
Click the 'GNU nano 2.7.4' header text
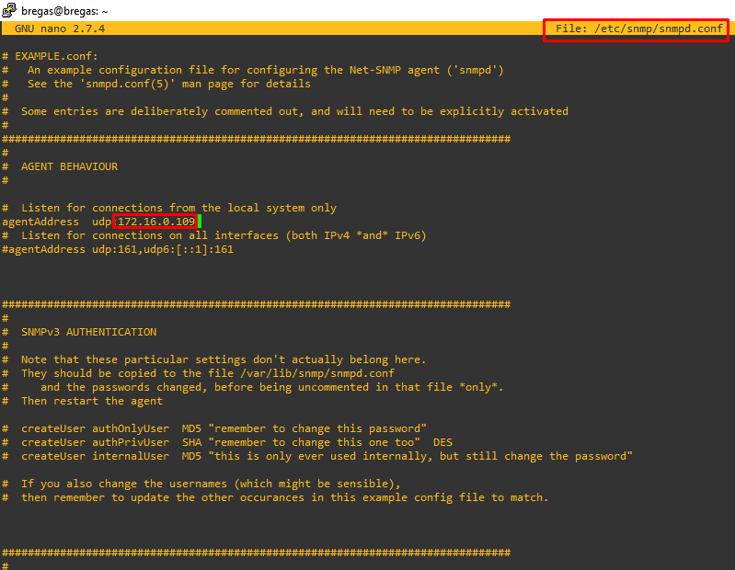click(60, 28)
